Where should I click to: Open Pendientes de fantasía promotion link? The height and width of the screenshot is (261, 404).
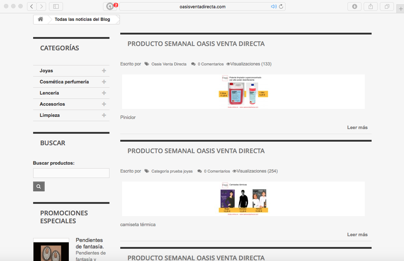click(x=90, y=243)
